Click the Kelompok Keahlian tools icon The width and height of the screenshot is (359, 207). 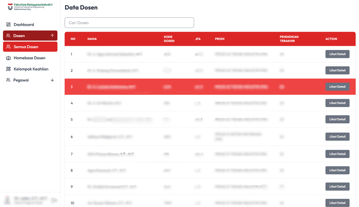(x=8, y=69)
